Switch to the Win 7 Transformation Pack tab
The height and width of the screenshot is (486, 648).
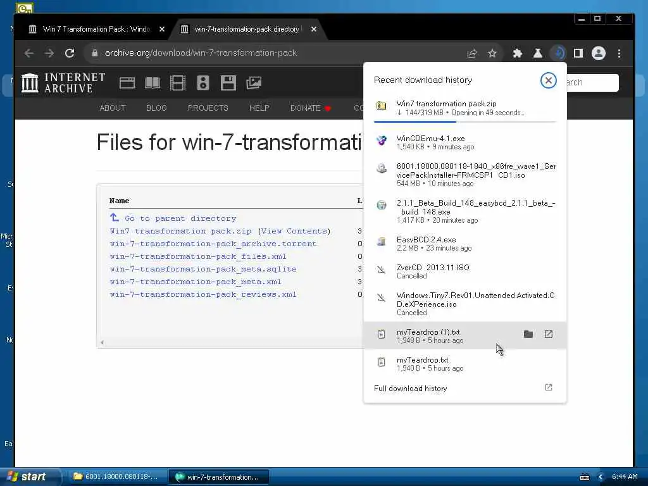95,29
